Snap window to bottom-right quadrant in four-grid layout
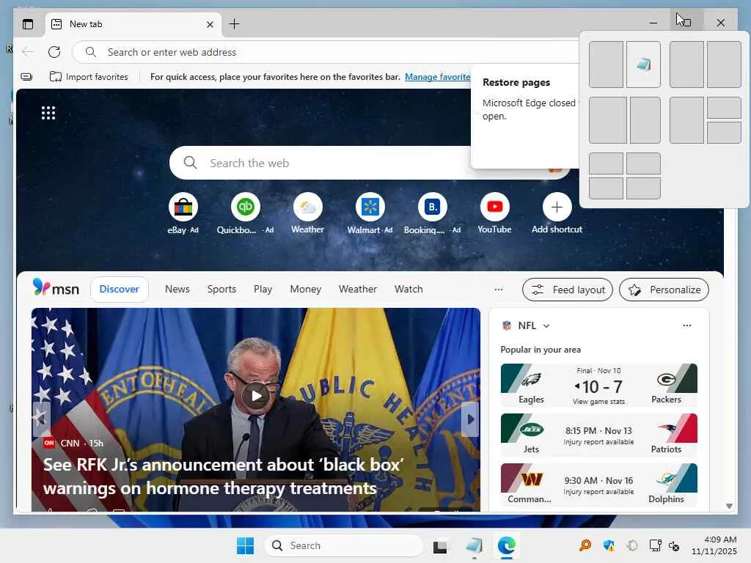Image resolution: width=751 pixels, height=563 pixels. click(x=643, y=188)
